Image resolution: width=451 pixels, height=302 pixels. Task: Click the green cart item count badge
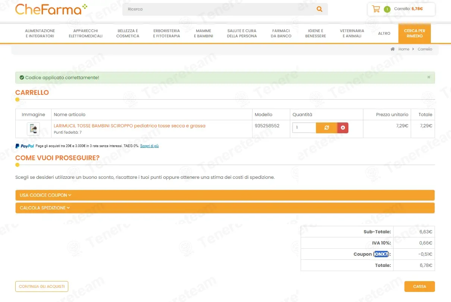coord(387,9)
